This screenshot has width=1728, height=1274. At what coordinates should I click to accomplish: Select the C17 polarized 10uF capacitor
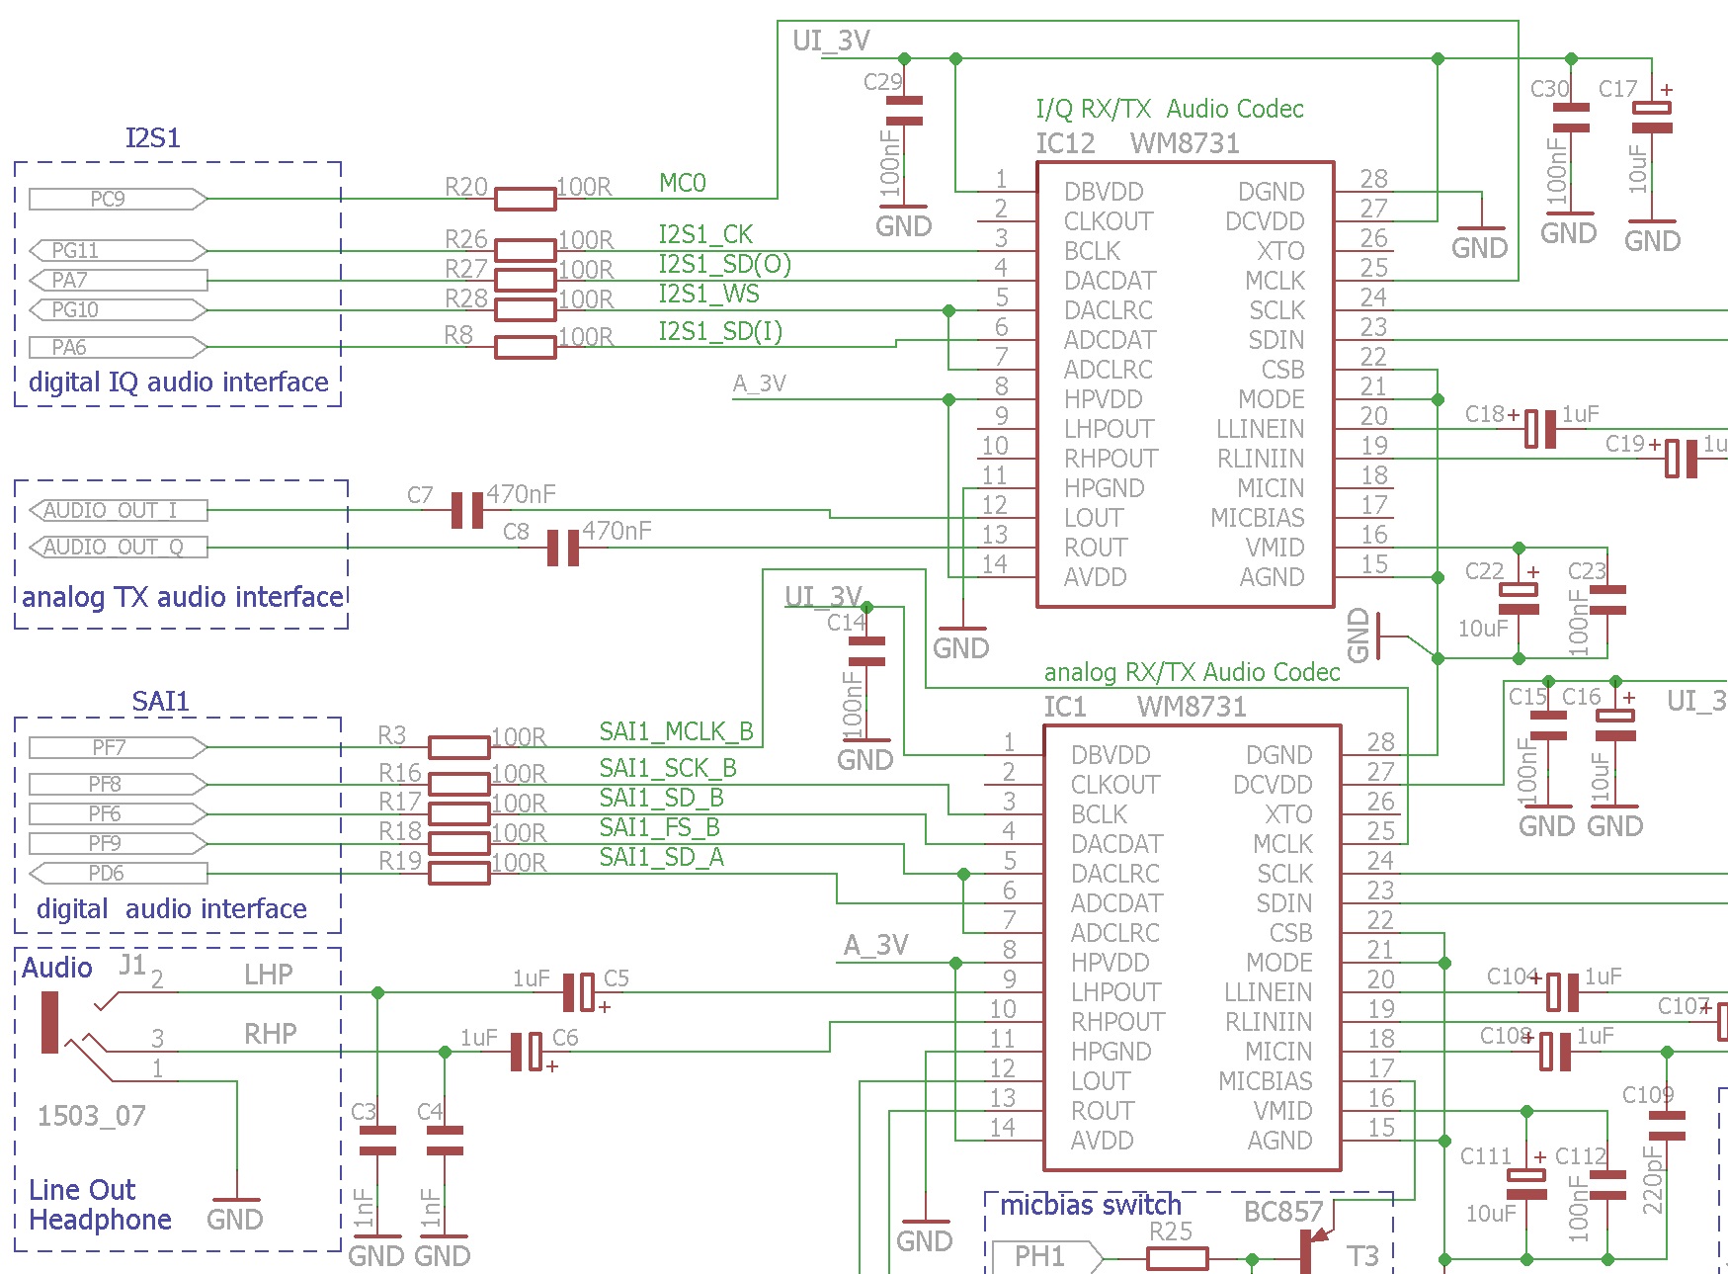1652,118
